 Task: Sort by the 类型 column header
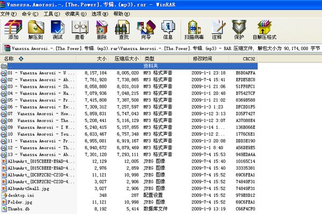(165, 59)
